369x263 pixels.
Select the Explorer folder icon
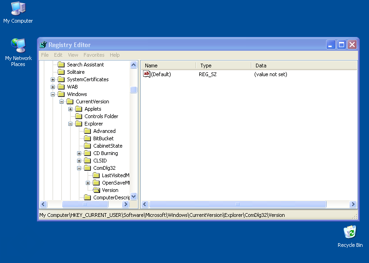pos(78,124)
